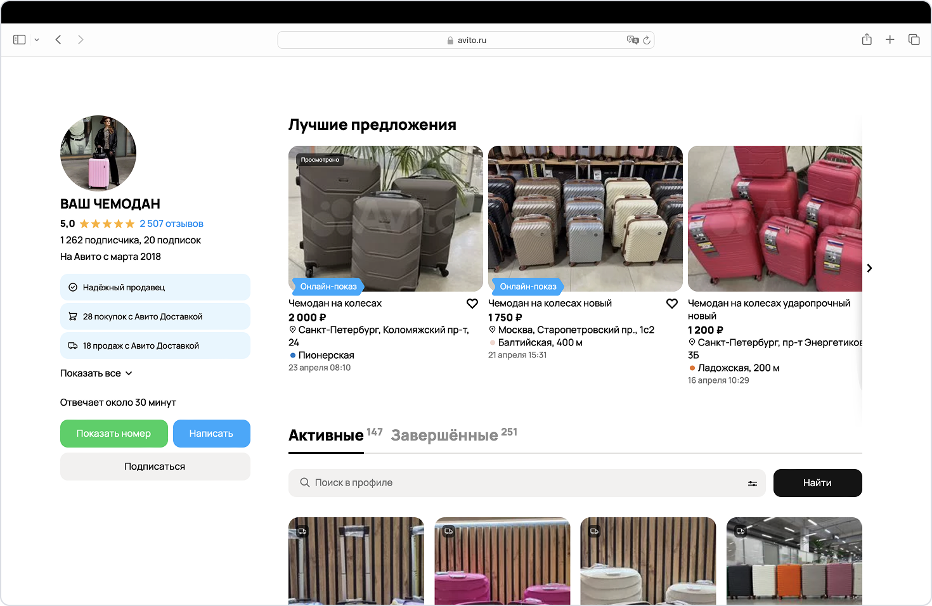This screenshot has height=606, width=932.
Task: Open the 2 507 отзывов link
Action: click(x=171, y=224)
